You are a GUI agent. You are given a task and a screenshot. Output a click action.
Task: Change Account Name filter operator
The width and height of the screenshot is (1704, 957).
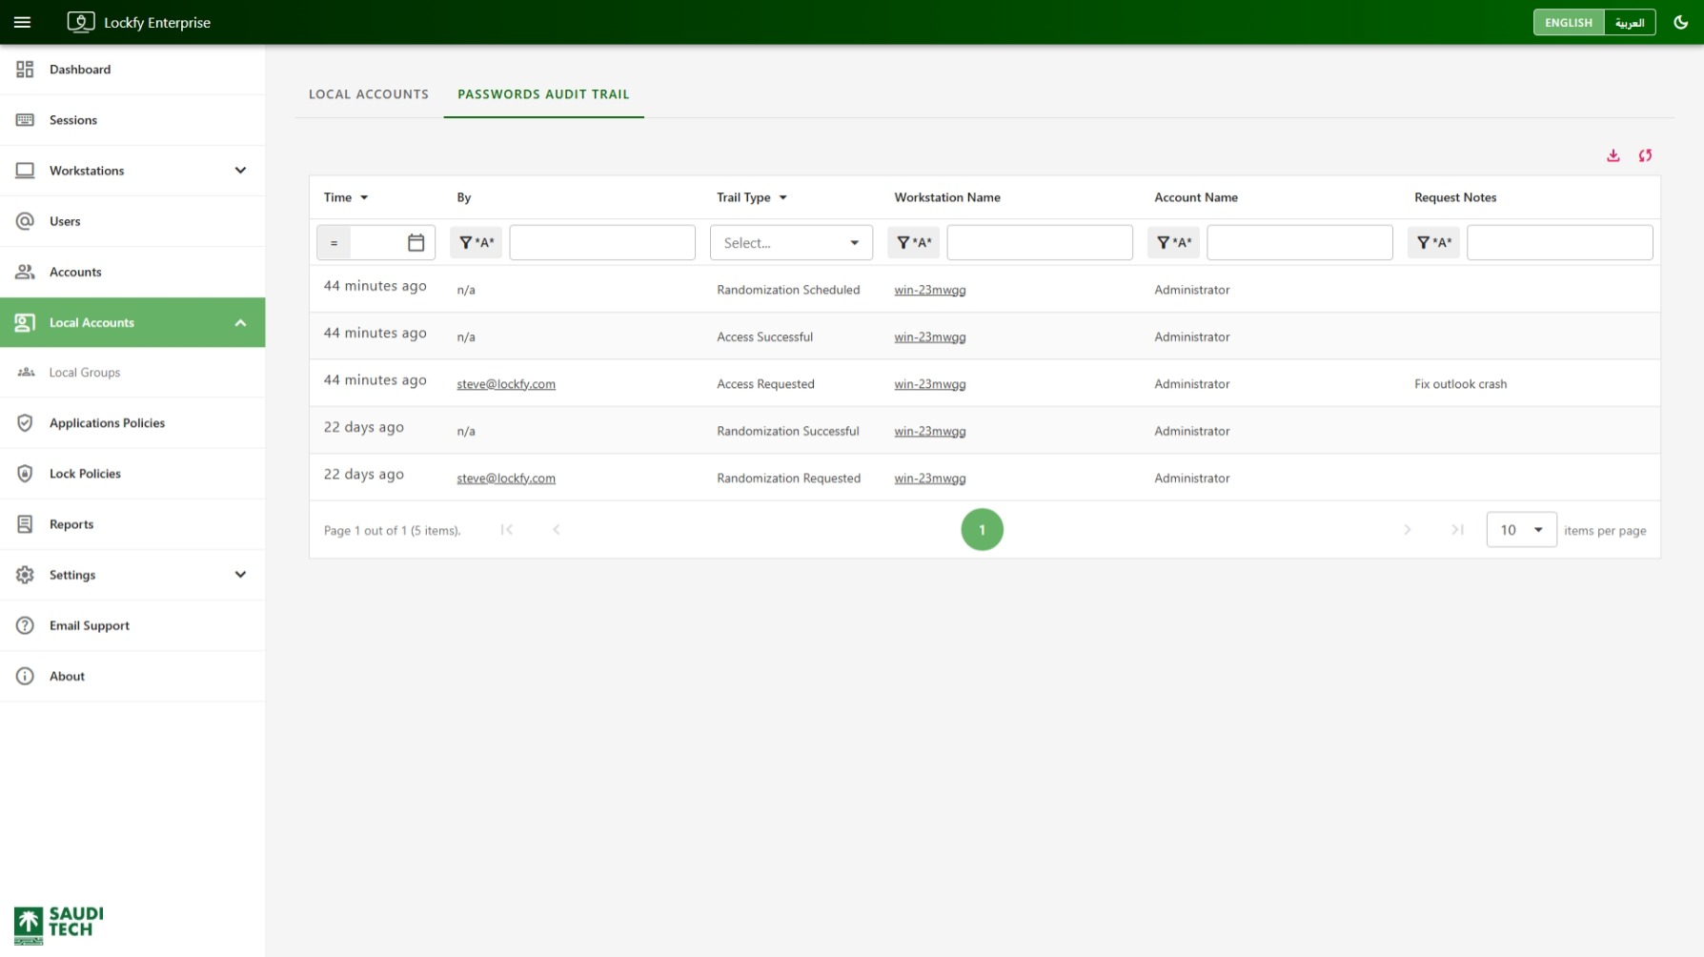click(x=1173, y=243)
